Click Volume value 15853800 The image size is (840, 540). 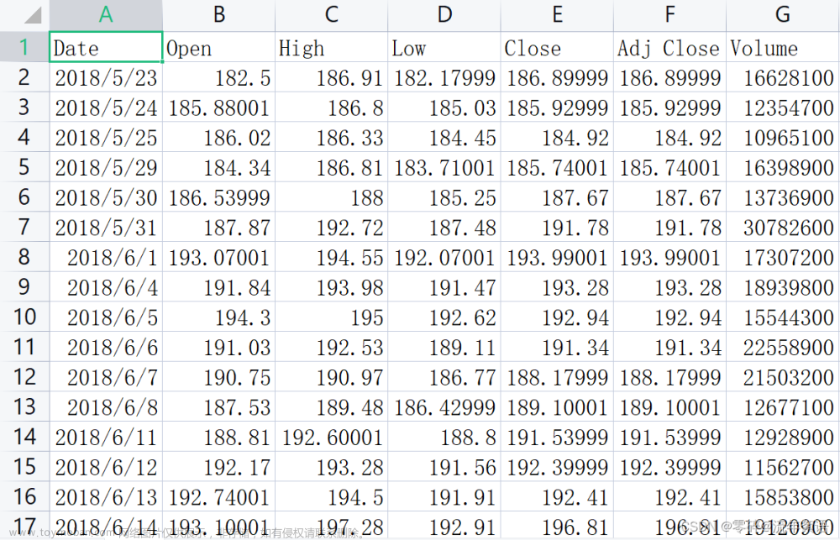[x=783, y=496]
